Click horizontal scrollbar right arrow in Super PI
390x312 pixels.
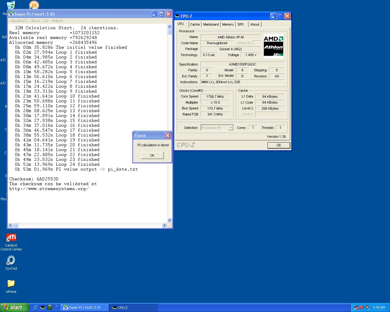point(165,225)
